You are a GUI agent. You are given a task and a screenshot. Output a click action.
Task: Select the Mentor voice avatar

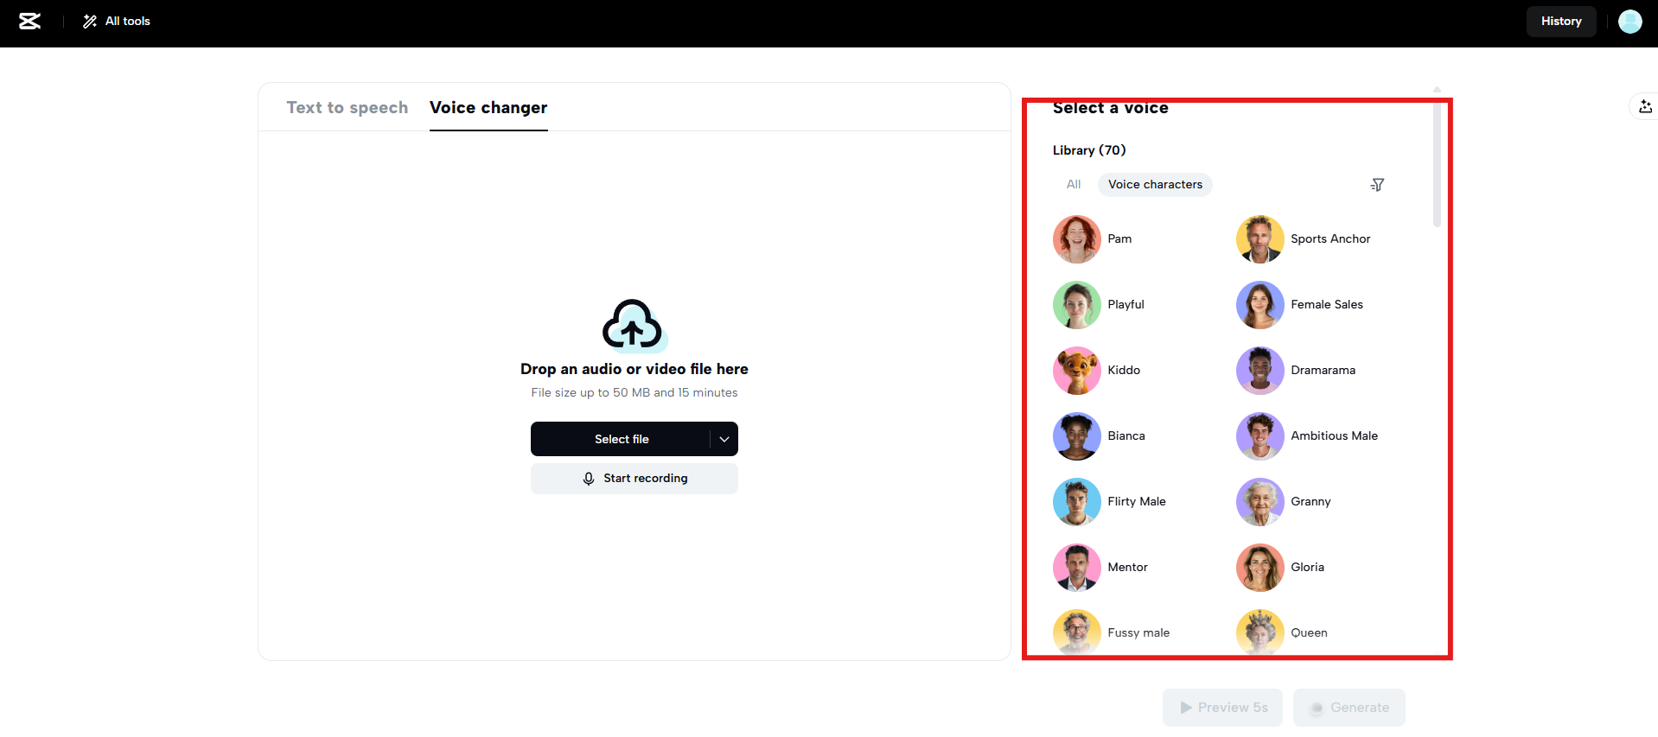click(x=1077, y=568)
